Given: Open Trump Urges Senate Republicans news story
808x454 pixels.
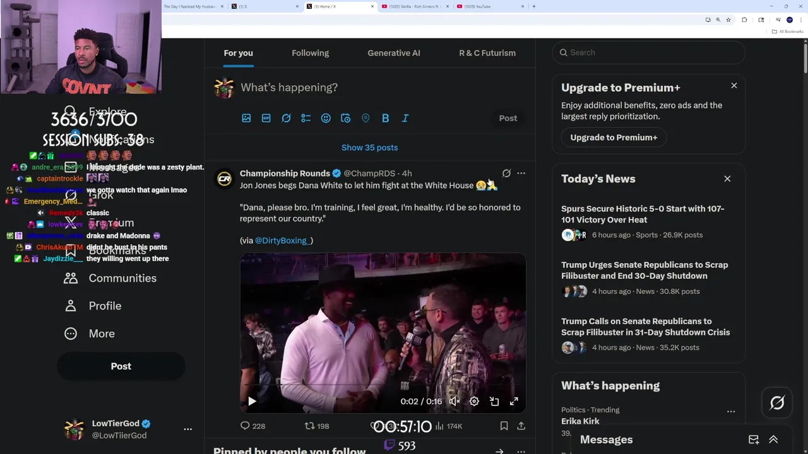Looking at the screenshot, I should click(x=648, y=277).
